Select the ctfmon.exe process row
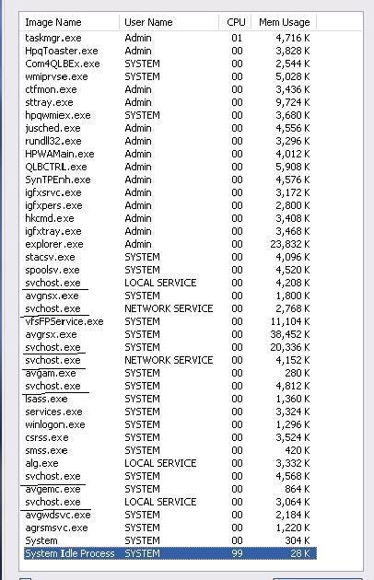 170,90
